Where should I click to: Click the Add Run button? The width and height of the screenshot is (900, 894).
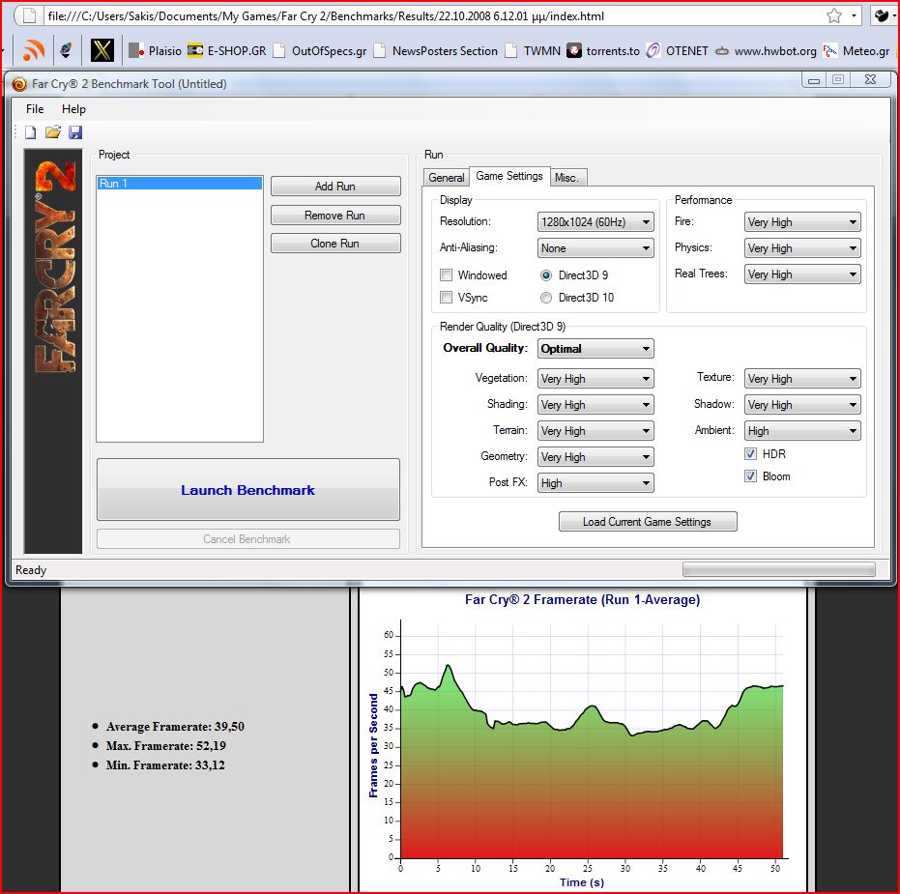pyautogui.click(x=335, y=187)
